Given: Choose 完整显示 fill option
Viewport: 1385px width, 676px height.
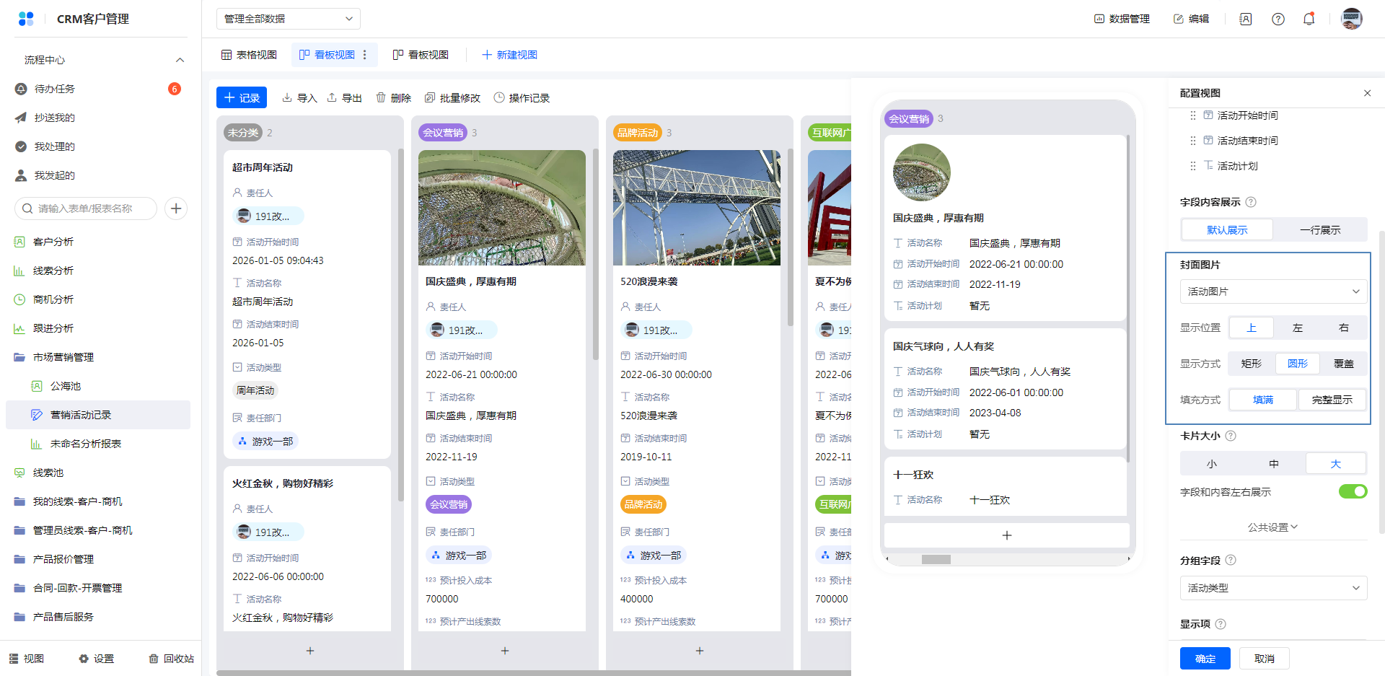Looking at the screenshot, I should click(1332, 400).
